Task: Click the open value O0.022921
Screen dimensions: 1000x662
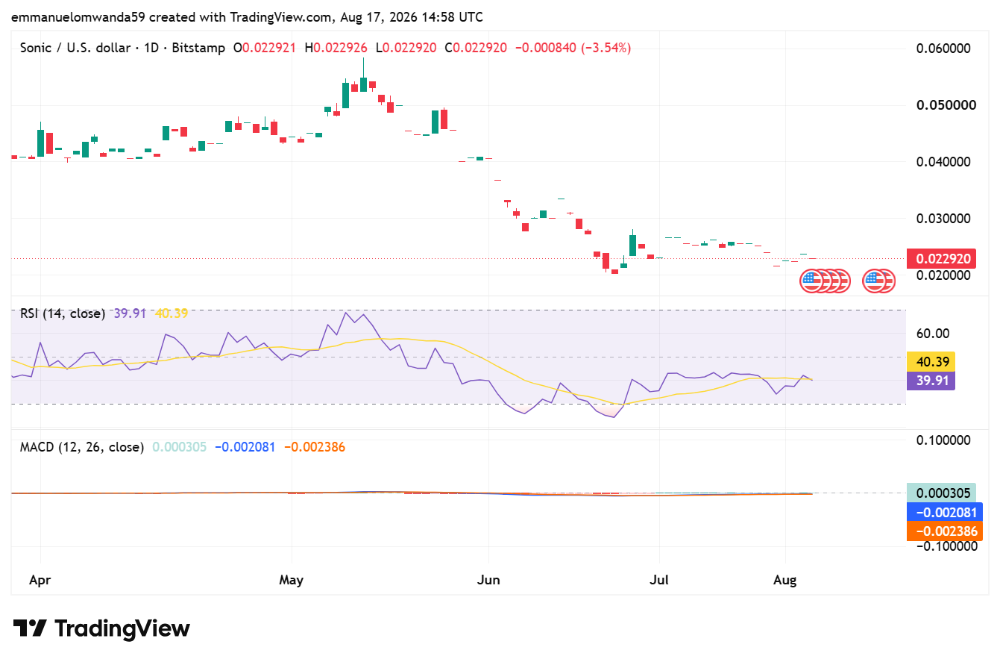Action: point(265,48)
